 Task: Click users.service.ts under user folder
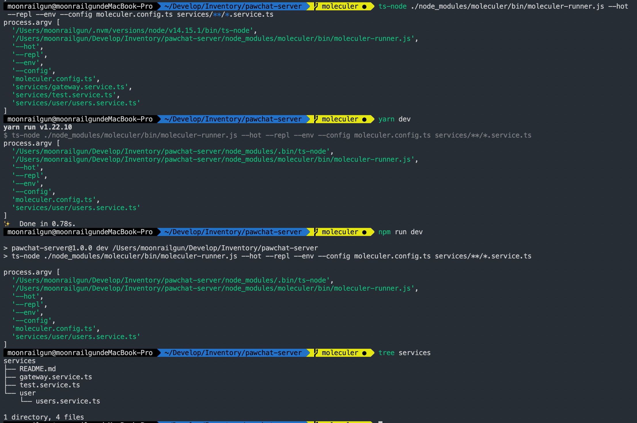click(68, 401)
